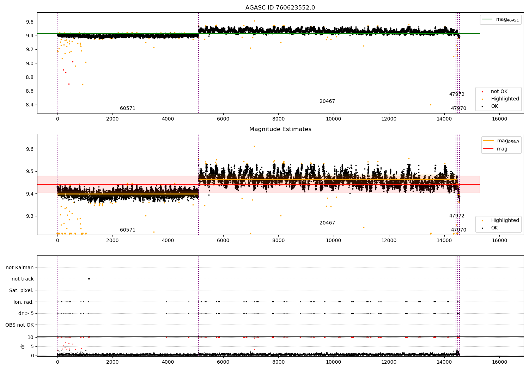529x370 pixels.
Task: Click the "not track" axis label
Action: [x=23, y=279]
